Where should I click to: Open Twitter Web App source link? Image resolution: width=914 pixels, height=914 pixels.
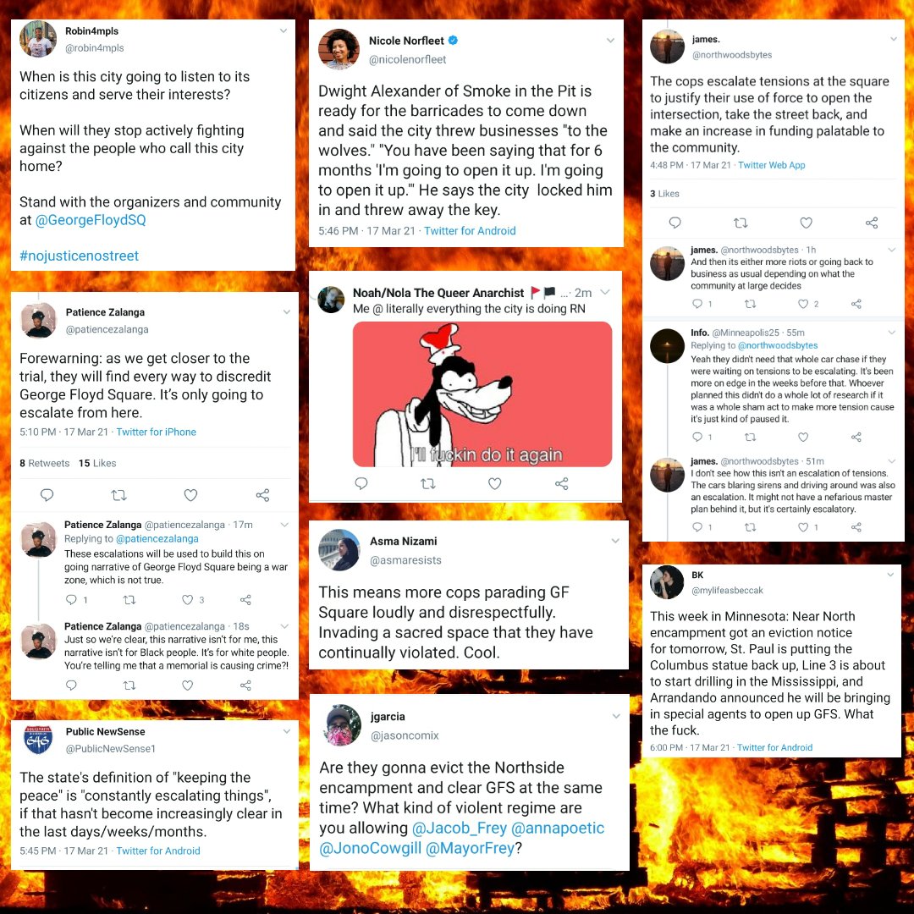coord(771,165)
